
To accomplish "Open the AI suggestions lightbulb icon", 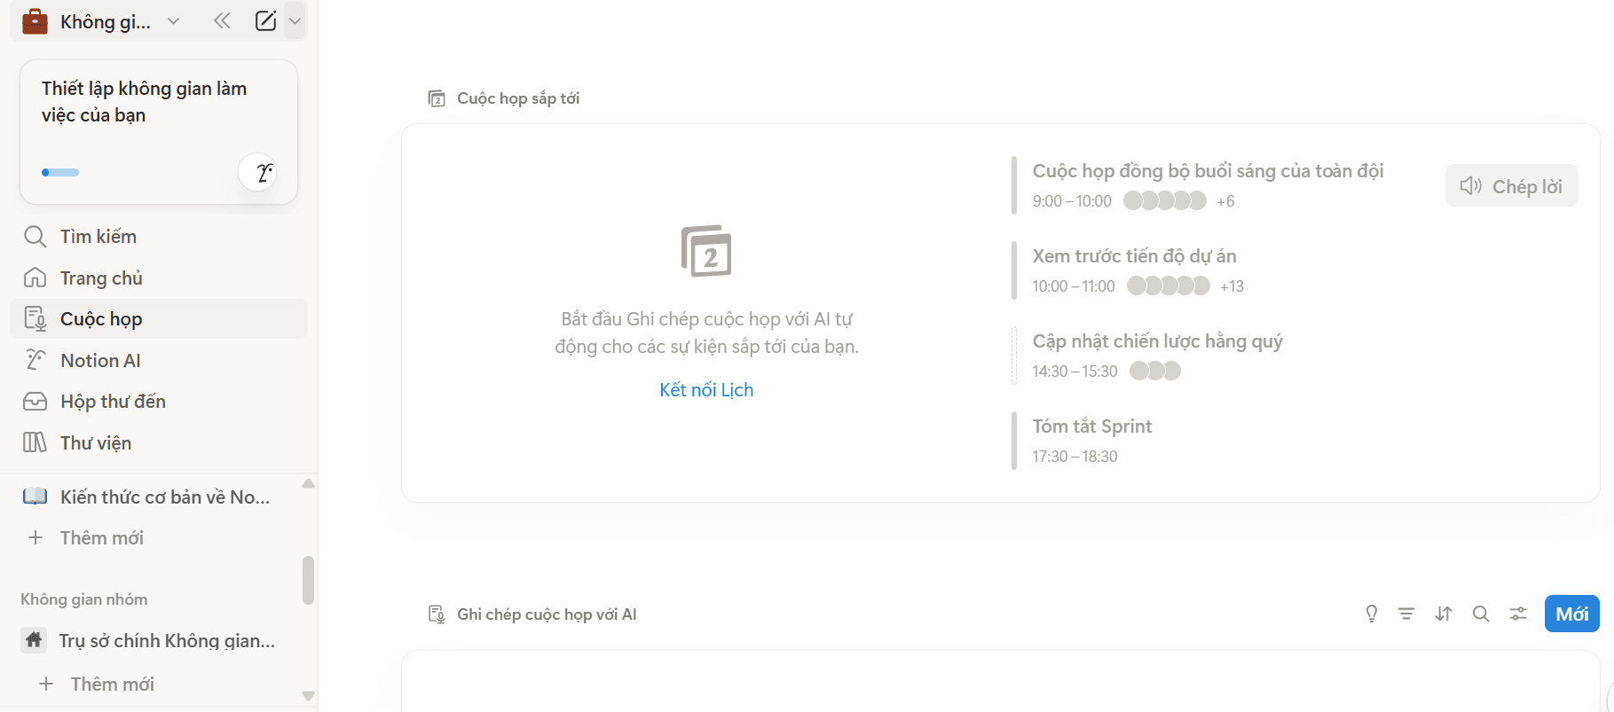I will [1371, 614].
